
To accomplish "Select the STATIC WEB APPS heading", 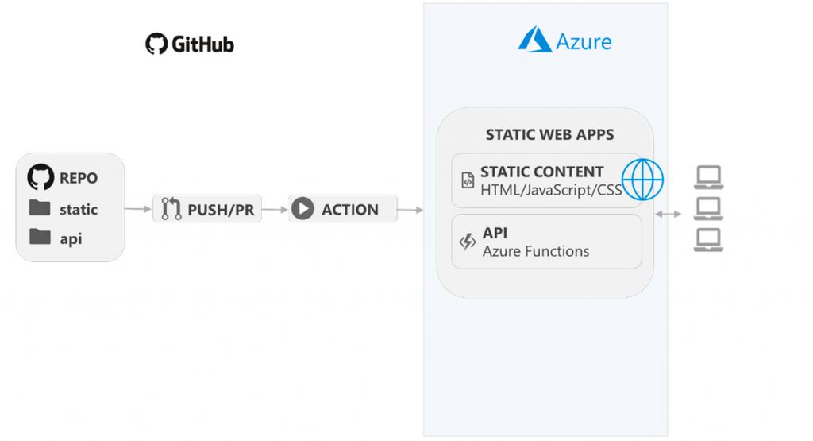I will click(x=549, y=134).
